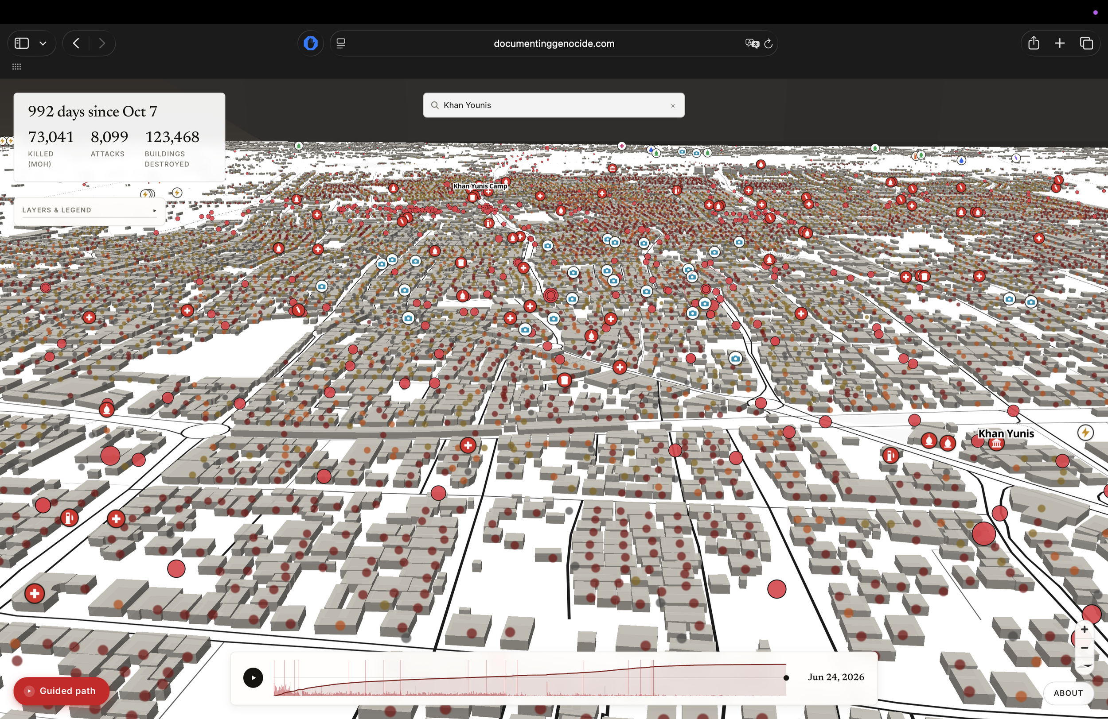The width and height of the screenshot is (1108, 719).
Task: Click the middle of the timeline chart
Action: (530, 678)
